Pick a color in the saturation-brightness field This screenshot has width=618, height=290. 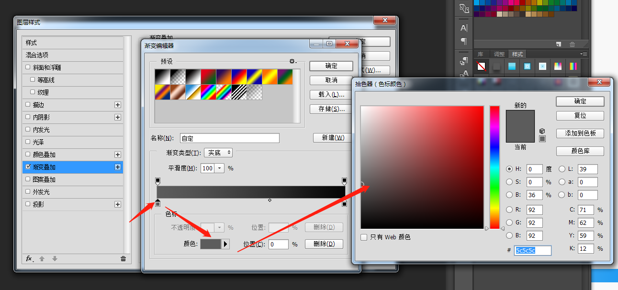point(422,167)
